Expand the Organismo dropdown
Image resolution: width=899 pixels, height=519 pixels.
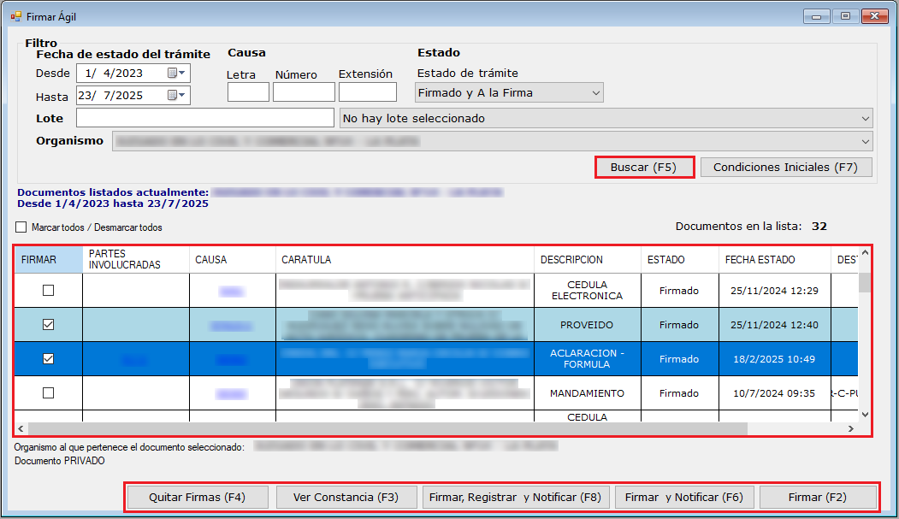(864, 141)
